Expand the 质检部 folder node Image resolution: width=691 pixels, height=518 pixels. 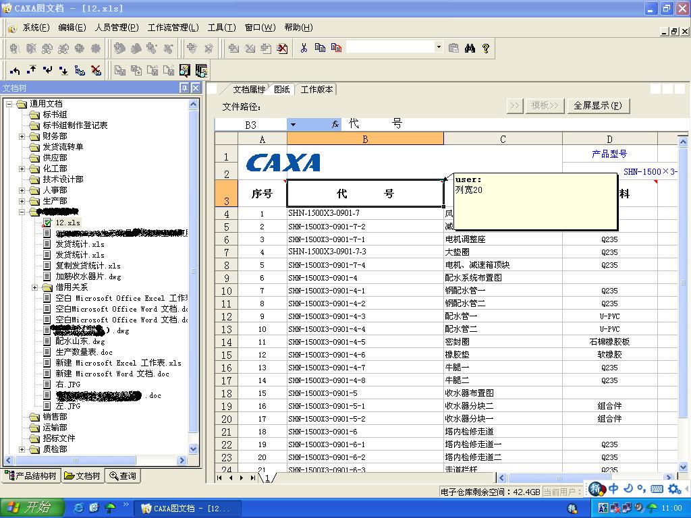(x=22, y=449)
